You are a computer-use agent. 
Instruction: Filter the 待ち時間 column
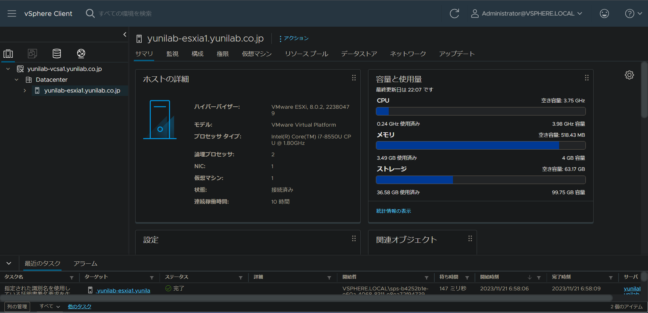pos(467,278)
